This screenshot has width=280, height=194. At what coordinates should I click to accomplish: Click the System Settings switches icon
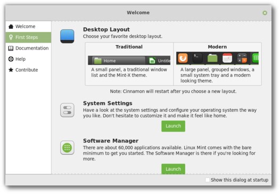(x=67, y=110)
